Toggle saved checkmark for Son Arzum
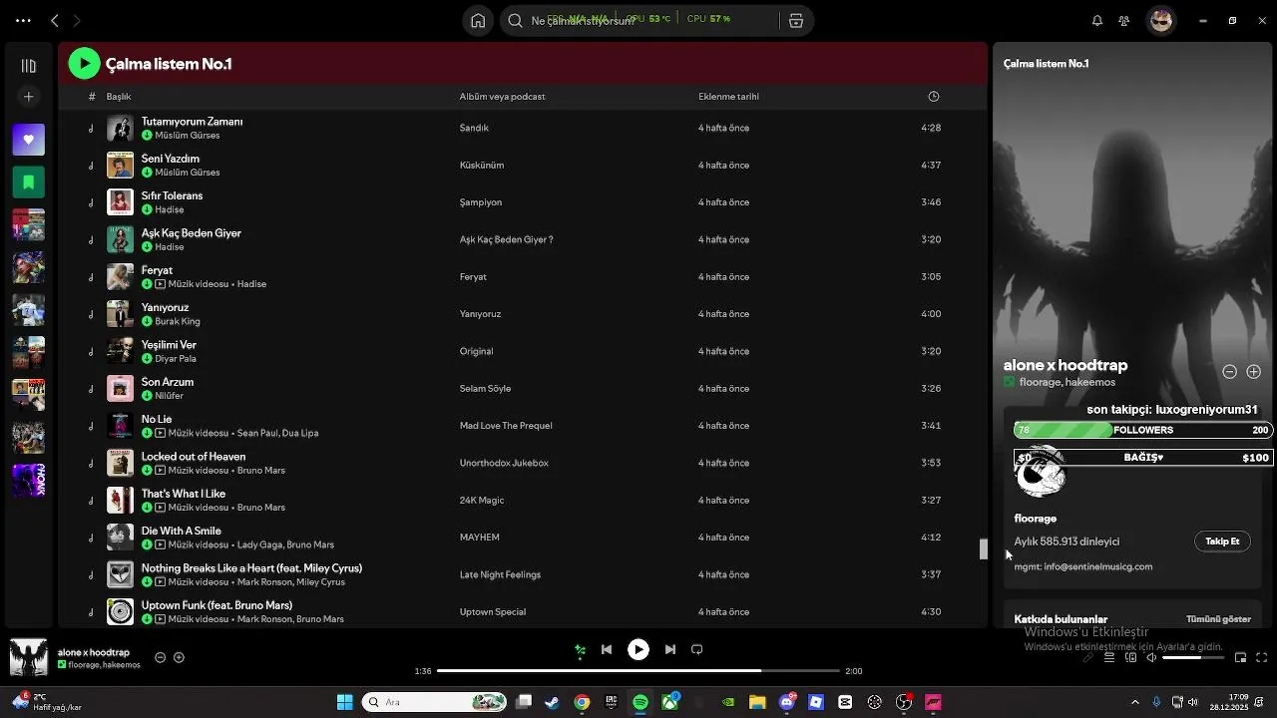The image size is (1277, 718). tap(147, 396)
